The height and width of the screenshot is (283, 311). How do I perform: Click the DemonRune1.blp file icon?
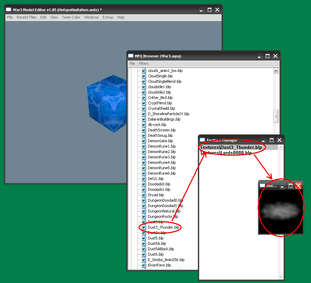pyautogui.click(x=144, y=146)
